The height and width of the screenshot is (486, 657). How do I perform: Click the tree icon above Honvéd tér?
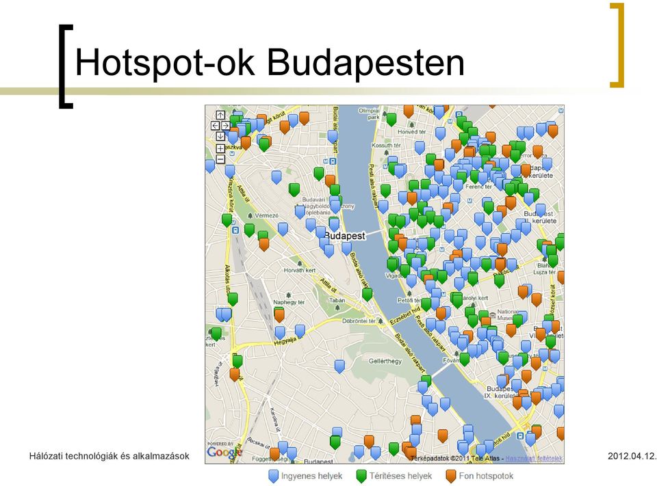pos(412,124)
